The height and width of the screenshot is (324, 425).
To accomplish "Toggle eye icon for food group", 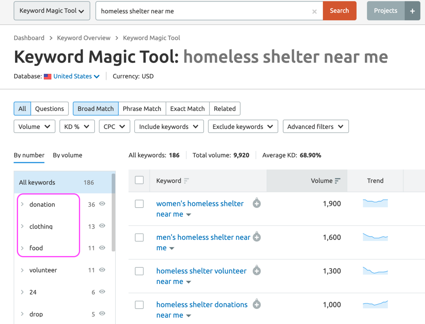I will [102, 248].
